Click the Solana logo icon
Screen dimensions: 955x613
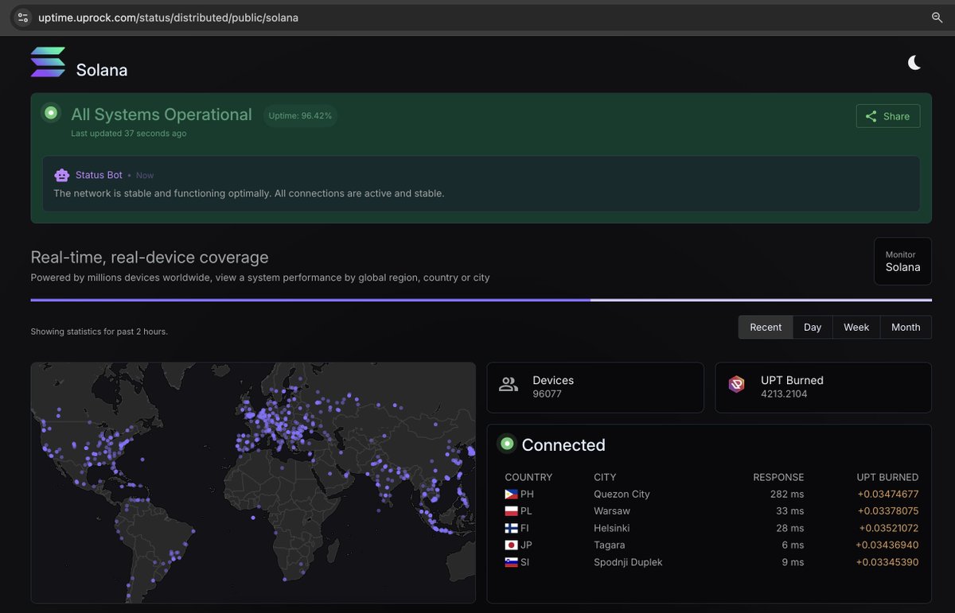48,62
